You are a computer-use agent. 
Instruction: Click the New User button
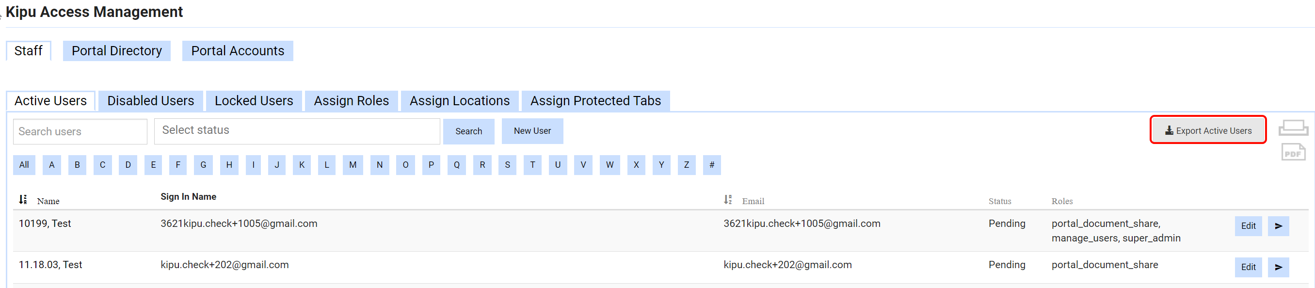pyautogui.click(x=532, y=131)
